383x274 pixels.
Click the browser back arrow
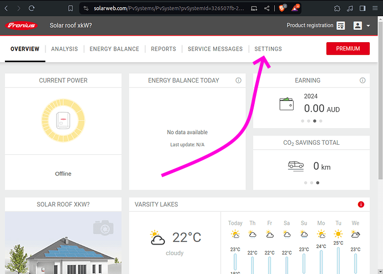[6, 8]
